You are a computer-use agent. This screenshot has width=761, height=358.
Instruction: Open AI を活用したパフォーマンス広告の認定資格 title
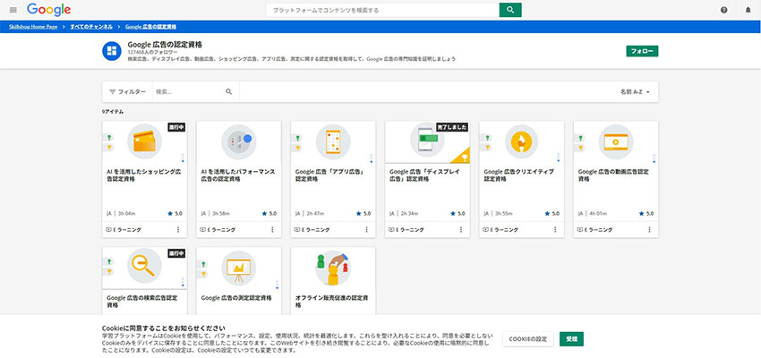coord(238,175)
